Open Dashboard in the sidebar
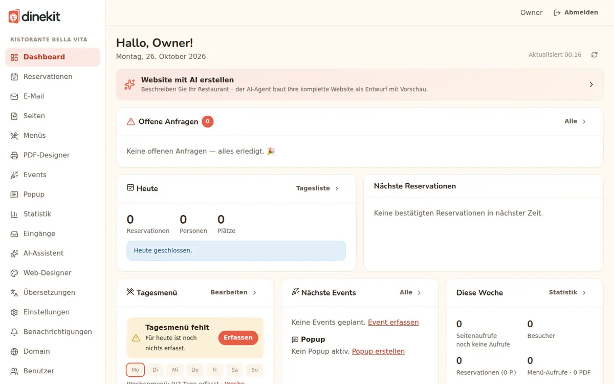This screenshot has width=614, height=384. tap(53, 57)
